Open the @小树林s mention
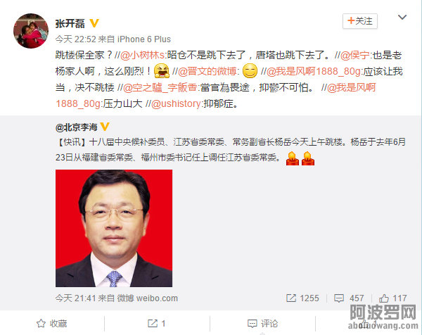This screenshot has width=422, height=335. coord(142,55)
